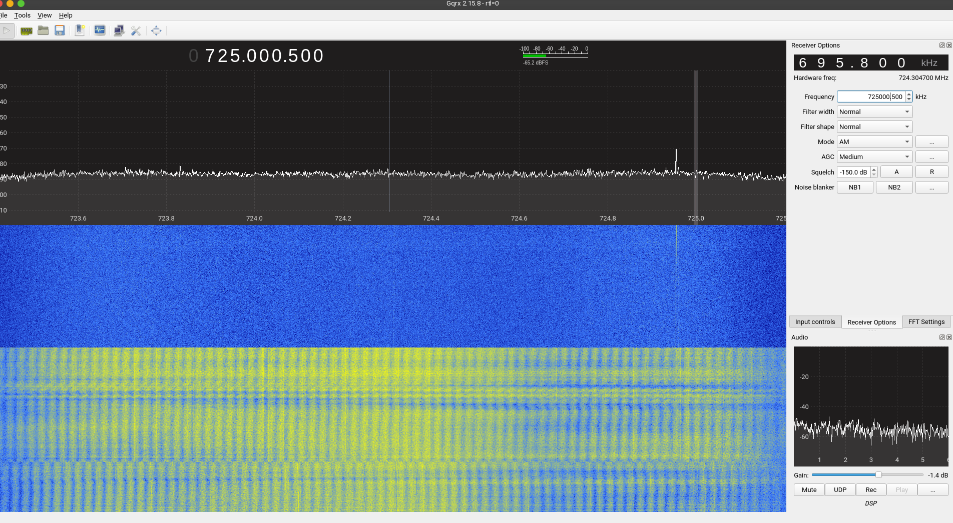
Task: Open noise blanker options ellipsis button
Action: [x=931, y=187]
